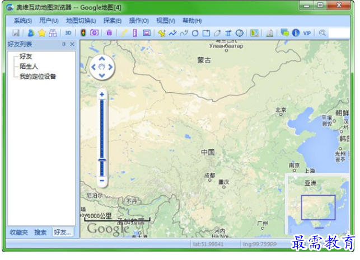Click the yellow star favorites icon
This screenshot has height=260, width=360.
[x=42, y=33]
